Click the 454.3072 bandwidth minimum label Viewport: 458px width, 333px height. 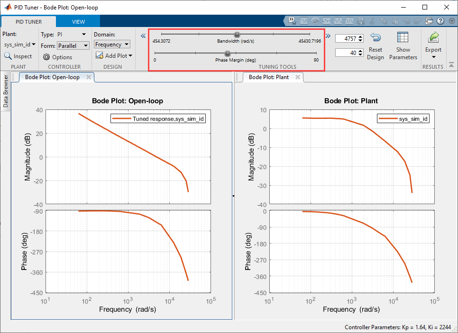161,41
